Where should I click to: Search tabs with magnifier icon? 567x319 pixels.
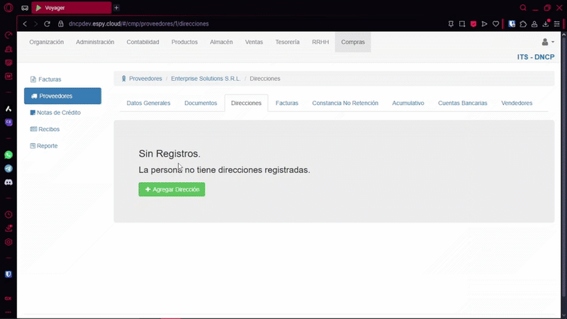point(523,8)
